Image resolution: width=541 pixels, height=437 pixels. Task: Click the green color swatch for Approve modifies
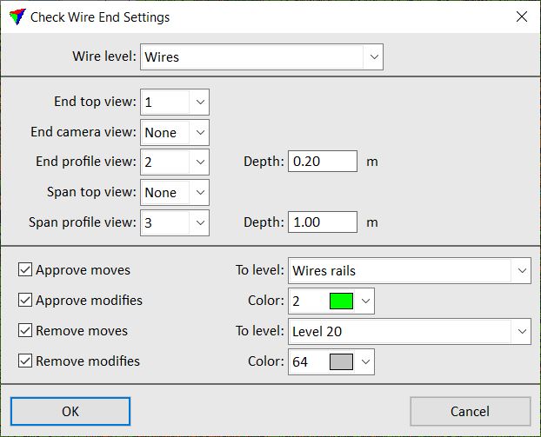(341, 301)
